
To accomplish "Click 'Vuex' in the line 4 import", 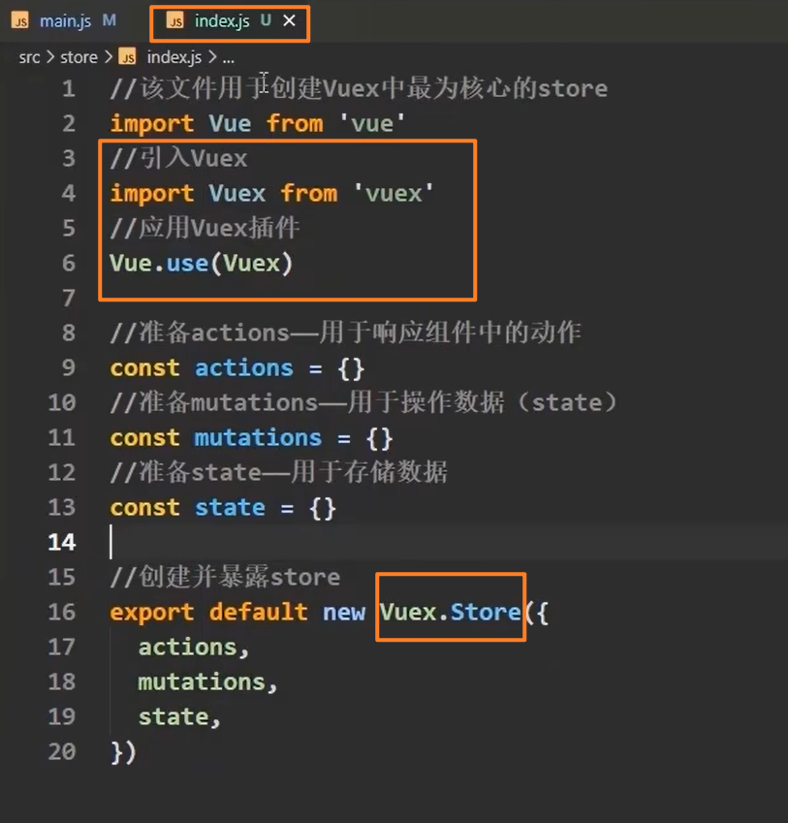I will (x=237, y=194).
